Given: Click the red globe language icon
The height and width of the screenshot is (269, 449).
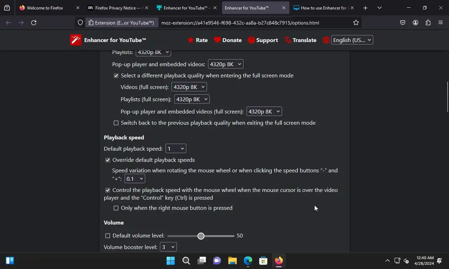Looking at the screenshot, I should [x=326, y=40].
